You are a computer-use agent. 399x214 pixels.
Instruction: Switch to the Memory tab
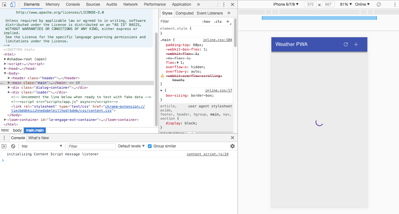click(x=52, y=4)
